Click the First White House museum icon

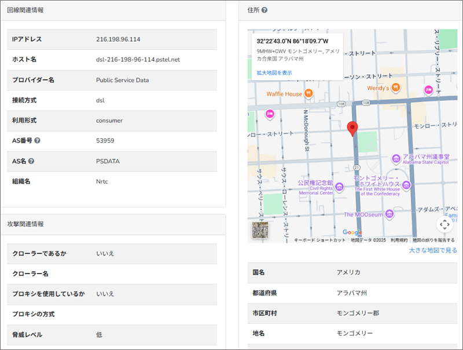point(407,185)
